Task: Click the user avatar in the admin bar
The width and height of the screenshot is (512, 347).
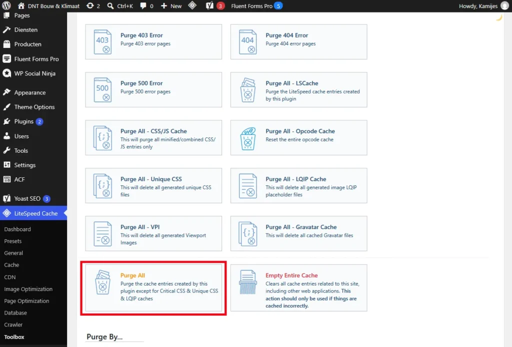Action: click(504, 6)
